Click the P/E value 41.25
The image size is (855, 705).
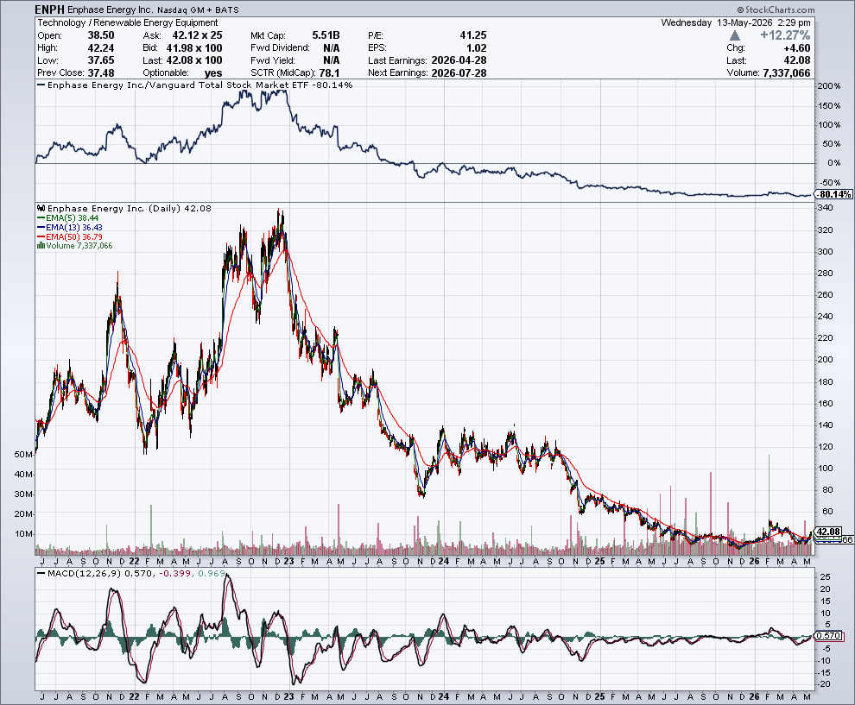click(x=473, y=35)
